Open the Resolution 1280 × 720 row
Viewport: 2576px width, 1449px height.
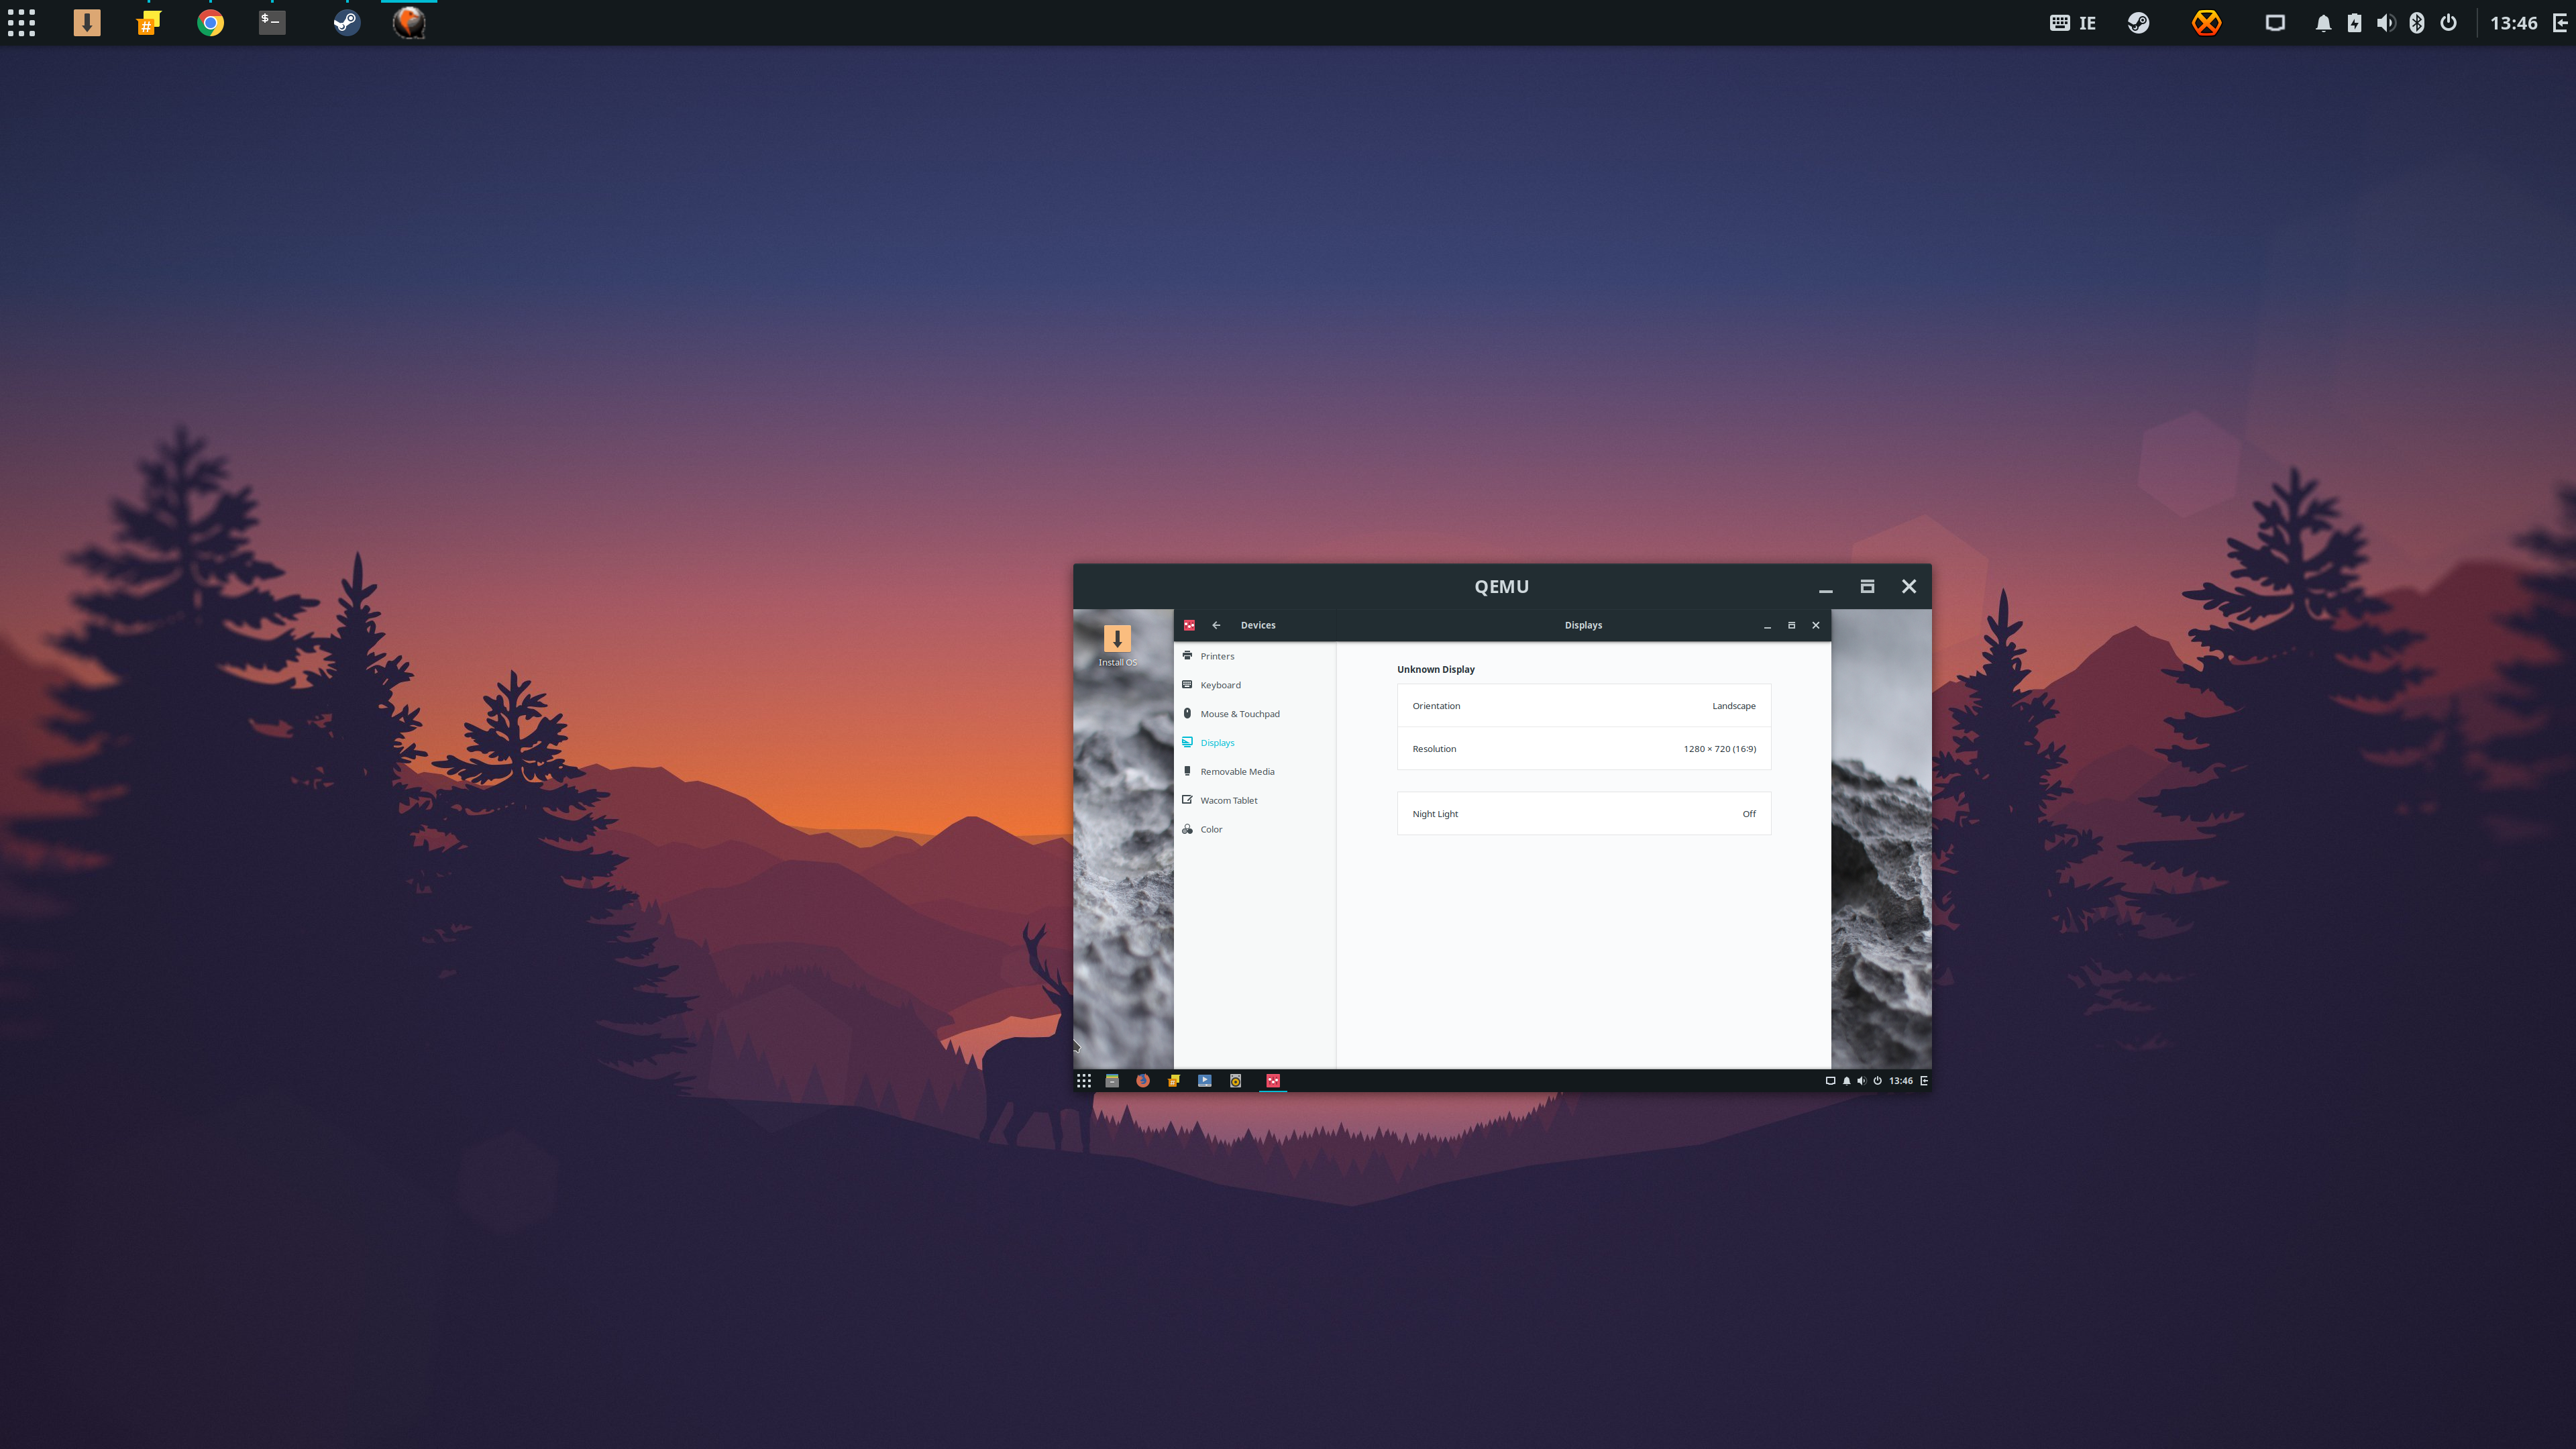(x=1584, y=749)
